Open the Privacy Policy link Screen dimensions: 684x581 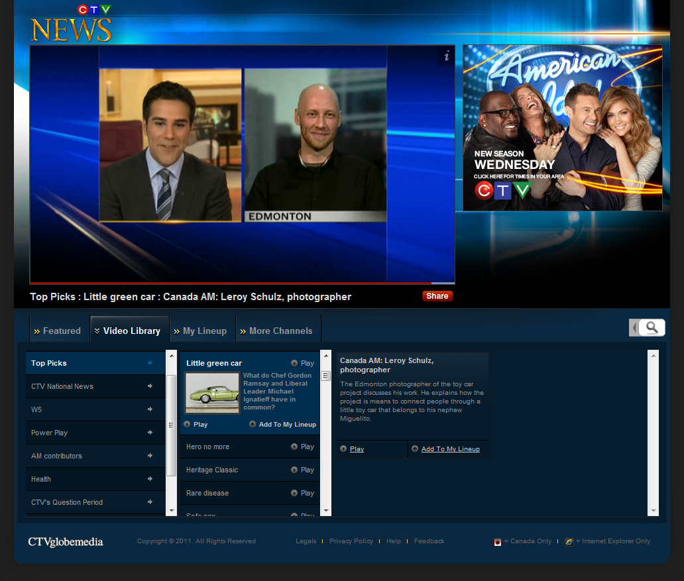(351, 541)
